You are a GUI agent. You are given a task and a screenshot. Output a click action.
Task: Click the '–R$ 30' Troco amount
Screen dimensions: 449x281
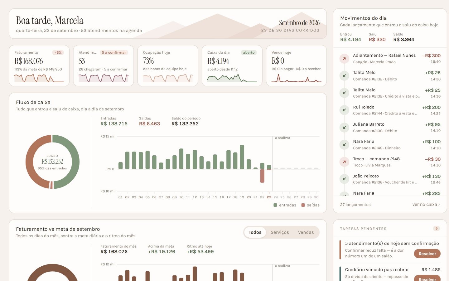click(x=433, y=159)
